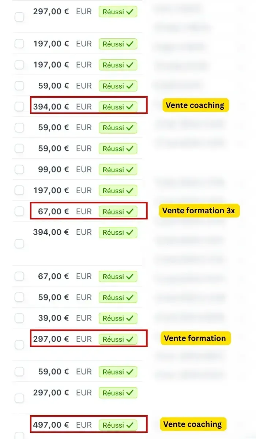Click the Réussi status badge on the 39,00 € row
Image resolution: width=256 pixels, height=439 pixels.
[118, 318]
